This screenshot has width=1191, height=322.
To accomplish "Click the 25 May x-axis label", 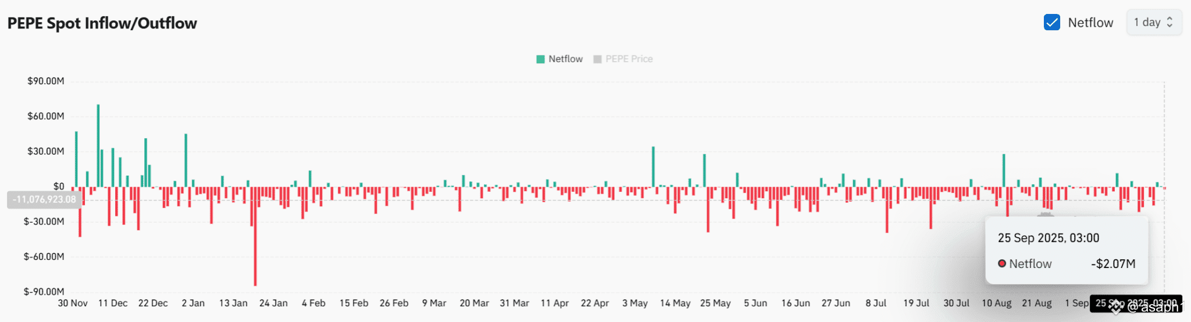I will coord(715,303).
